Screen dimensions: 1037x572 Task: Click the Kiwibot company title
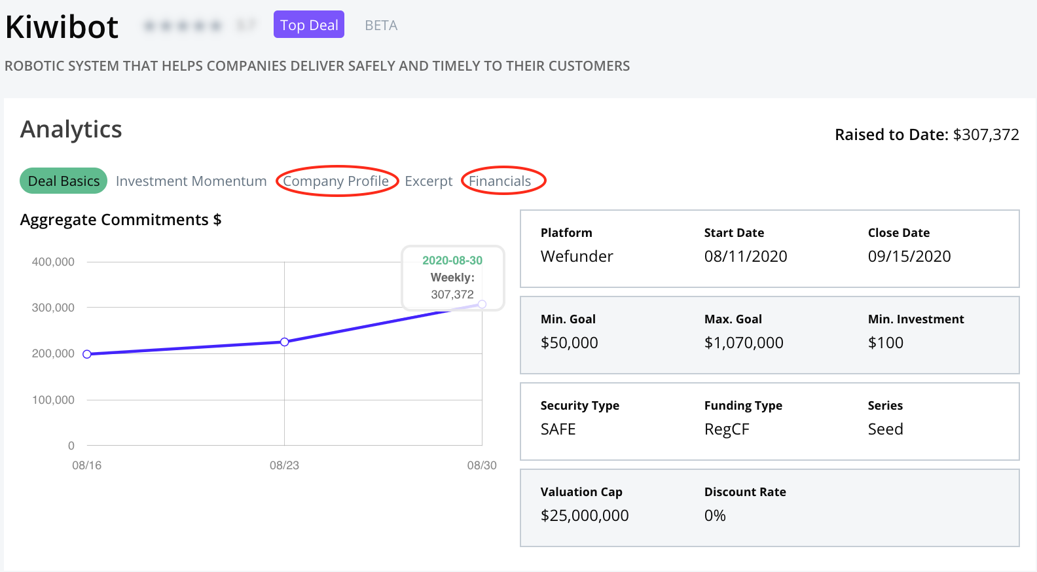(62, 27)
